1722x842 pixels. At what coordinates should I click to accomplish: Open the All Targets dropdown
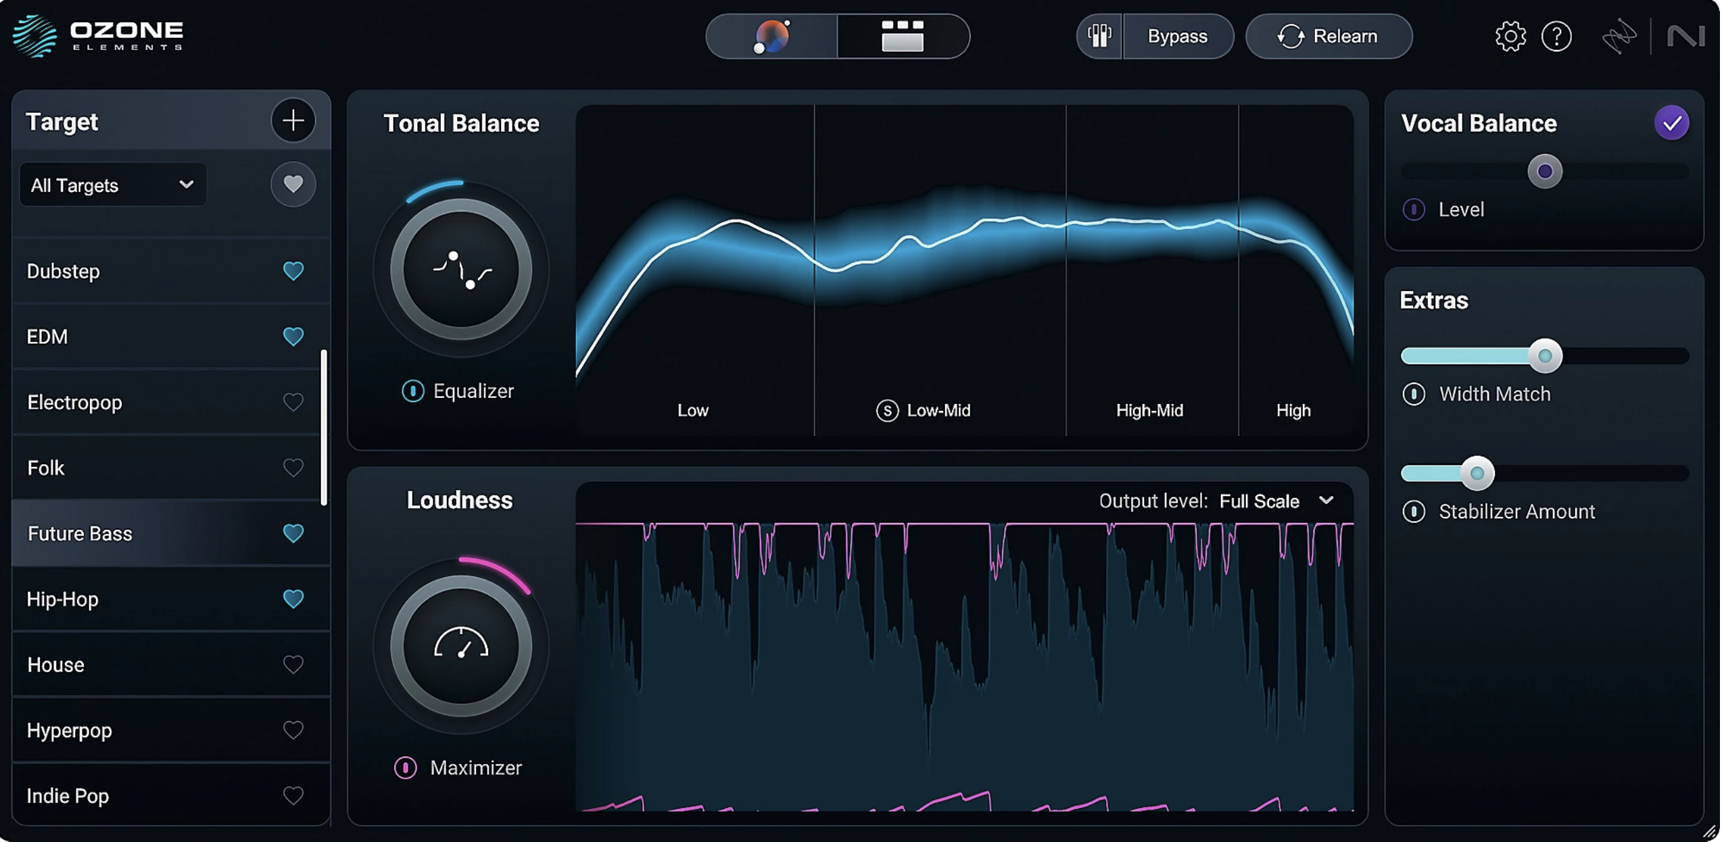pyautogui.click(x=112, y=184)
